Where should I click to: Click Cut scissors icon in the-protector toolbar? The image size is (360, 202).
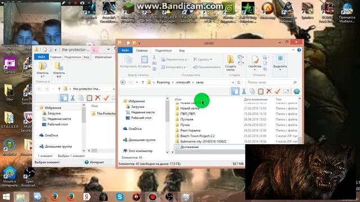point(73,98)
